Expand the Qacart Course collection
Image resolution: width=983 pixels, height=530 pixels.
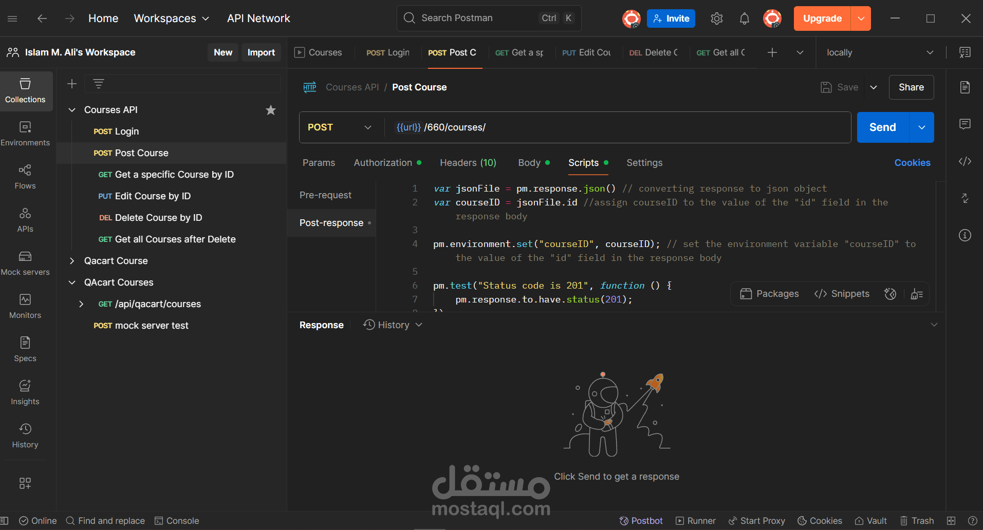pyautogui.click(x=72, y=261)
